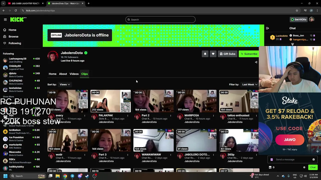Open Chibiby69 channel in Following list

pos(21,67)
